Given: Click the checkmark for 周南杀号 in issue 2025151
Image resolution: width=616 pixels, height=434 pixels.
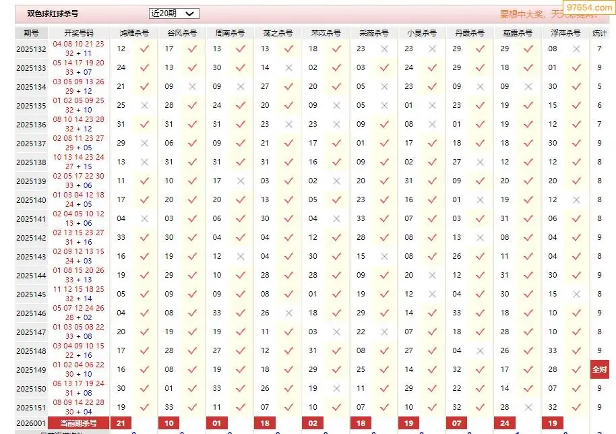Looking at the screenshot, I should 240,407.
